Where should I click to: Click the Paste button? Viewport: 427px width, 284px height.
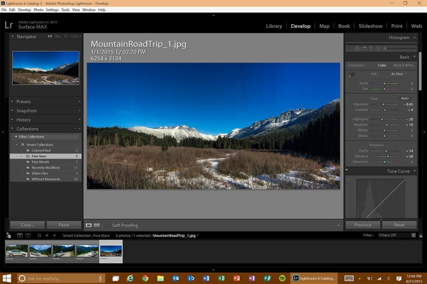pos(64,225)
